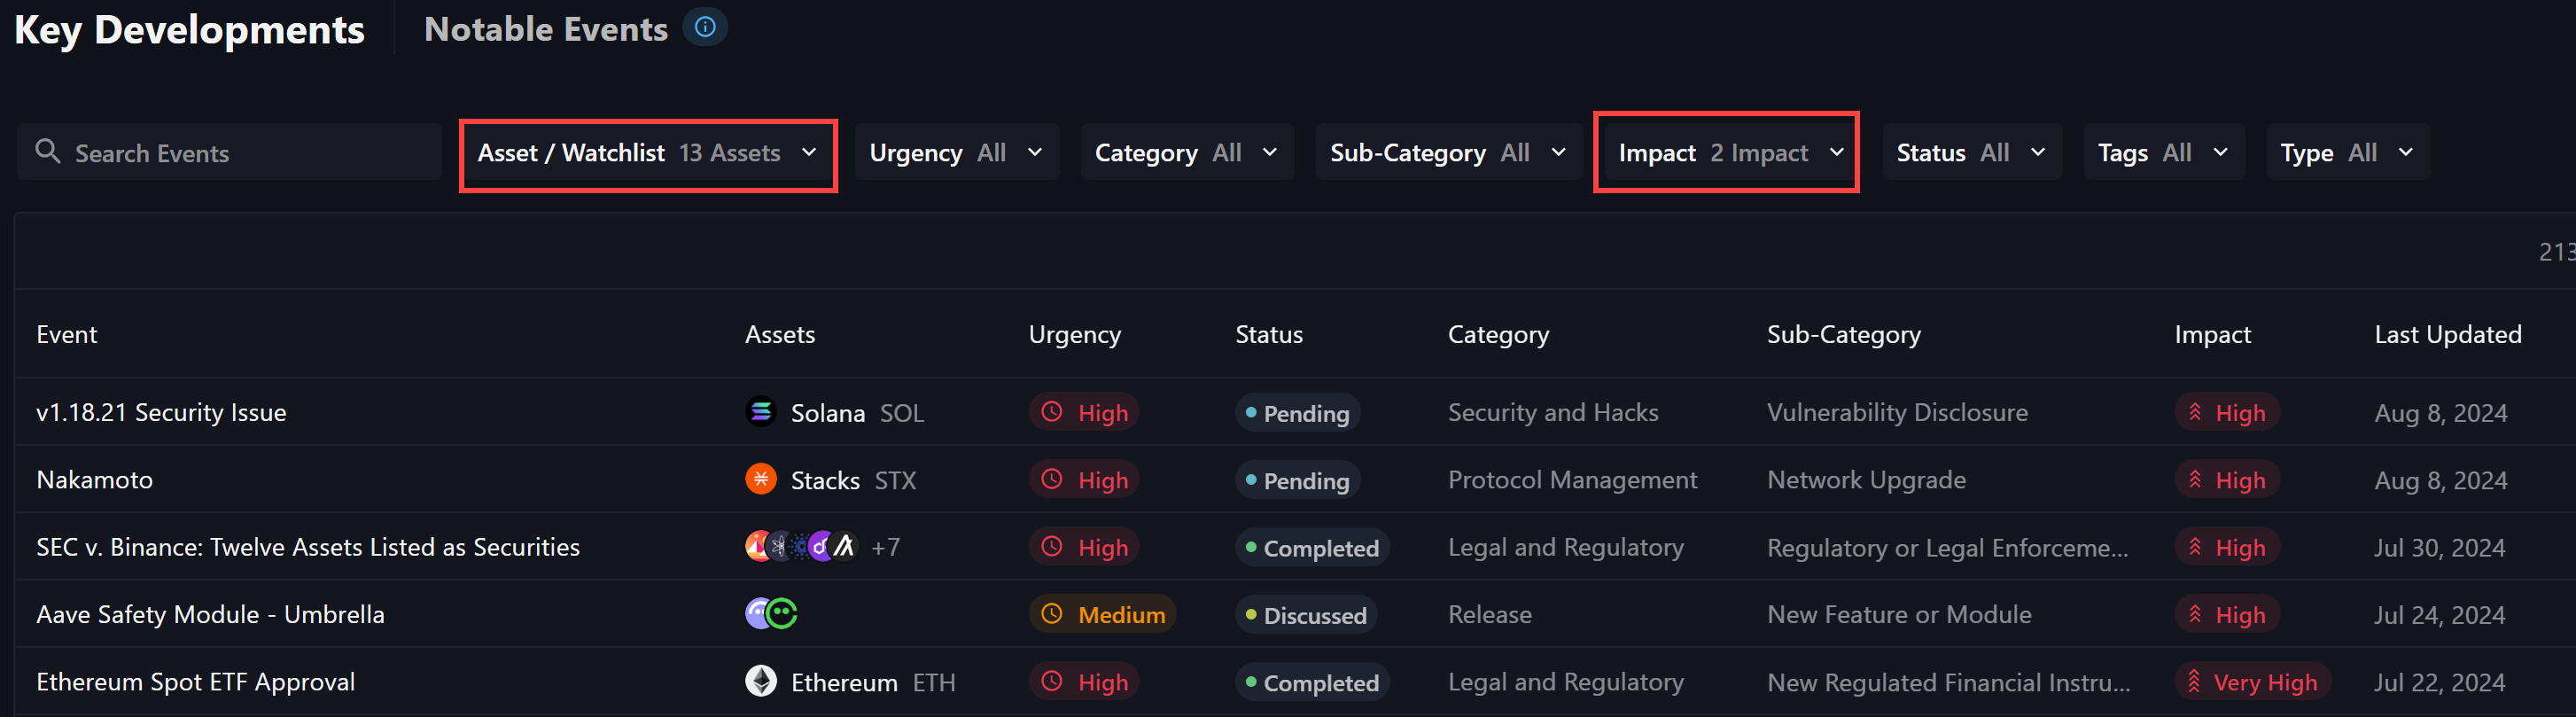Screen dimensions: 2576x717
Task: Click the Category column header
Action: coord(1498,335)
